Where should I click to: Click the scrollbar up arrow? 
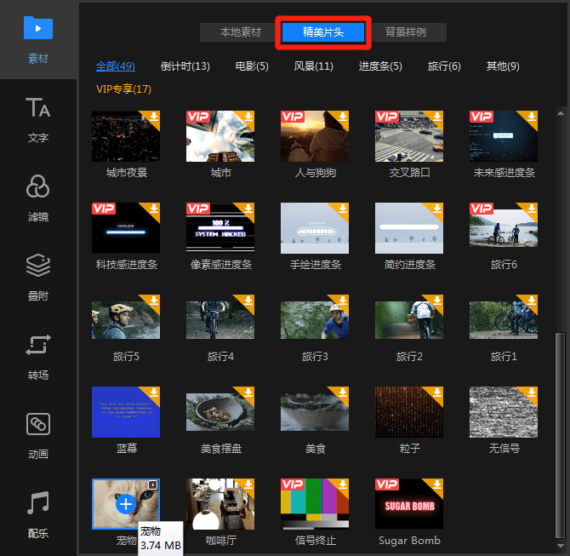[x=560, y=113]
